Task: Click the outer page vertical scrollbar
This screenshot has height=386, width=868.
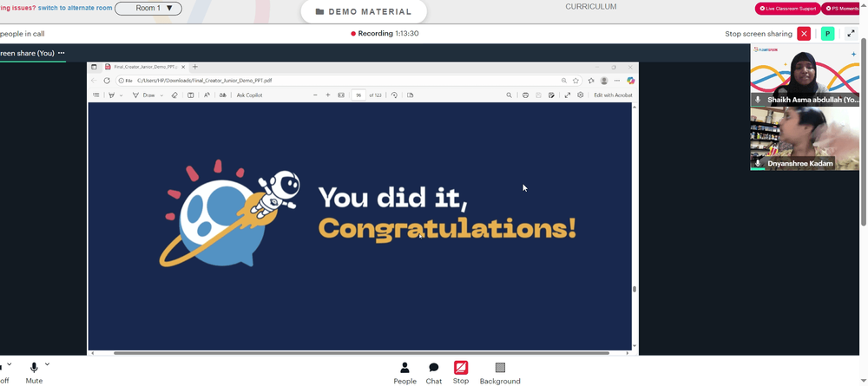Action: (x=865, y=132)
